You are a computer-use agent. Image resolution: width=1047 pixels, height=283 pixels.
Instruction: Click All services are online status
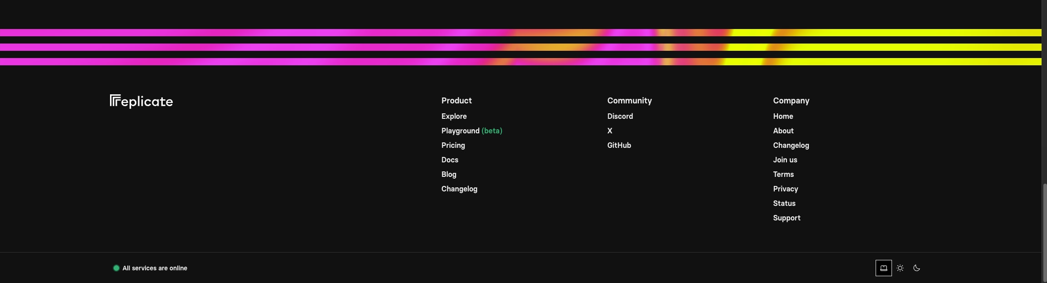(x=150, y=268)
